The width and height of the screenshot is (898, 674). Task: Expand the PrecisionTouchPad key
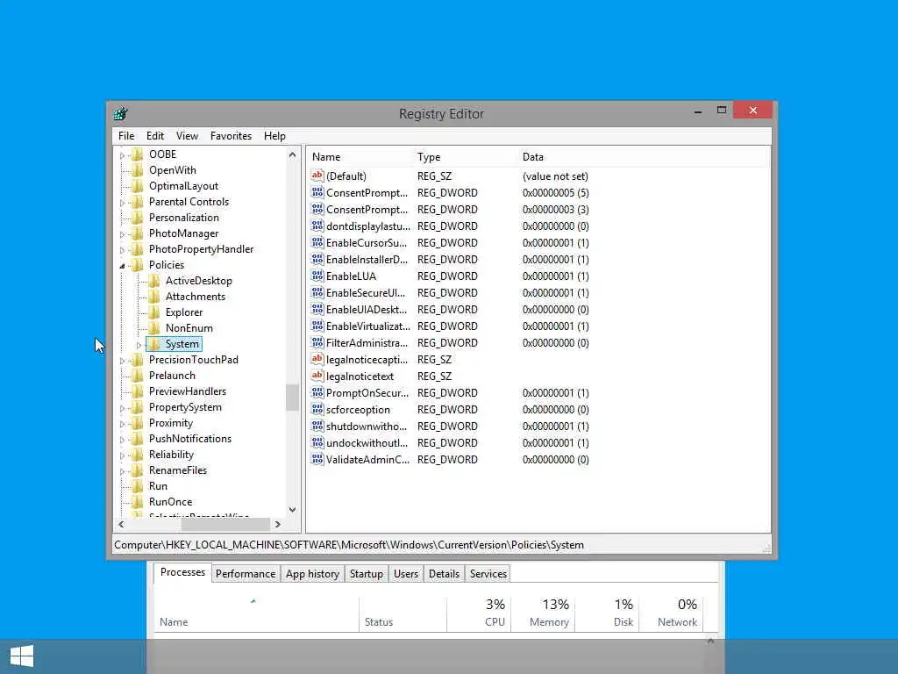122,361
